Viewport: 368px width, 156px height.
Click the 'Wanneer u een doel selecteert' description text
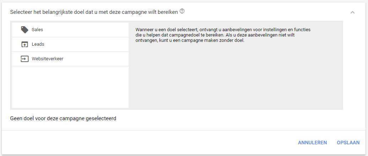(223, 35)
